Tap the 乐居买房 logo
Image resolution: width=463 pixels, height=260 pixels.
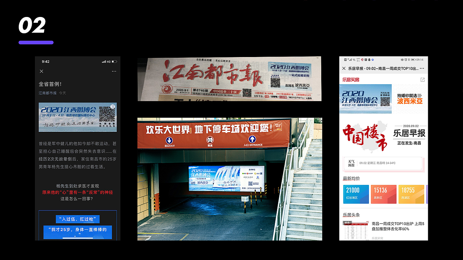(x=351, y=79)
